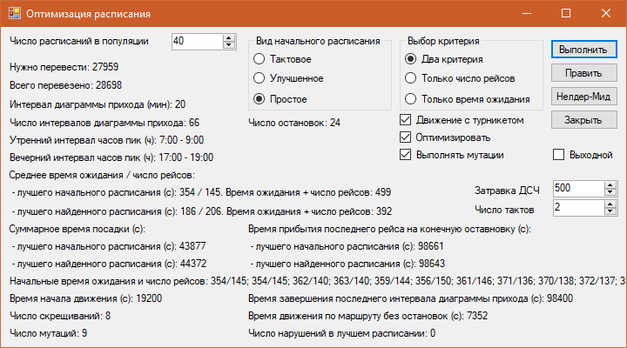Enable the Выходной checkbox
Image resolution: width=627 pixels, height=348 pixels.
[x=559, y=155]
